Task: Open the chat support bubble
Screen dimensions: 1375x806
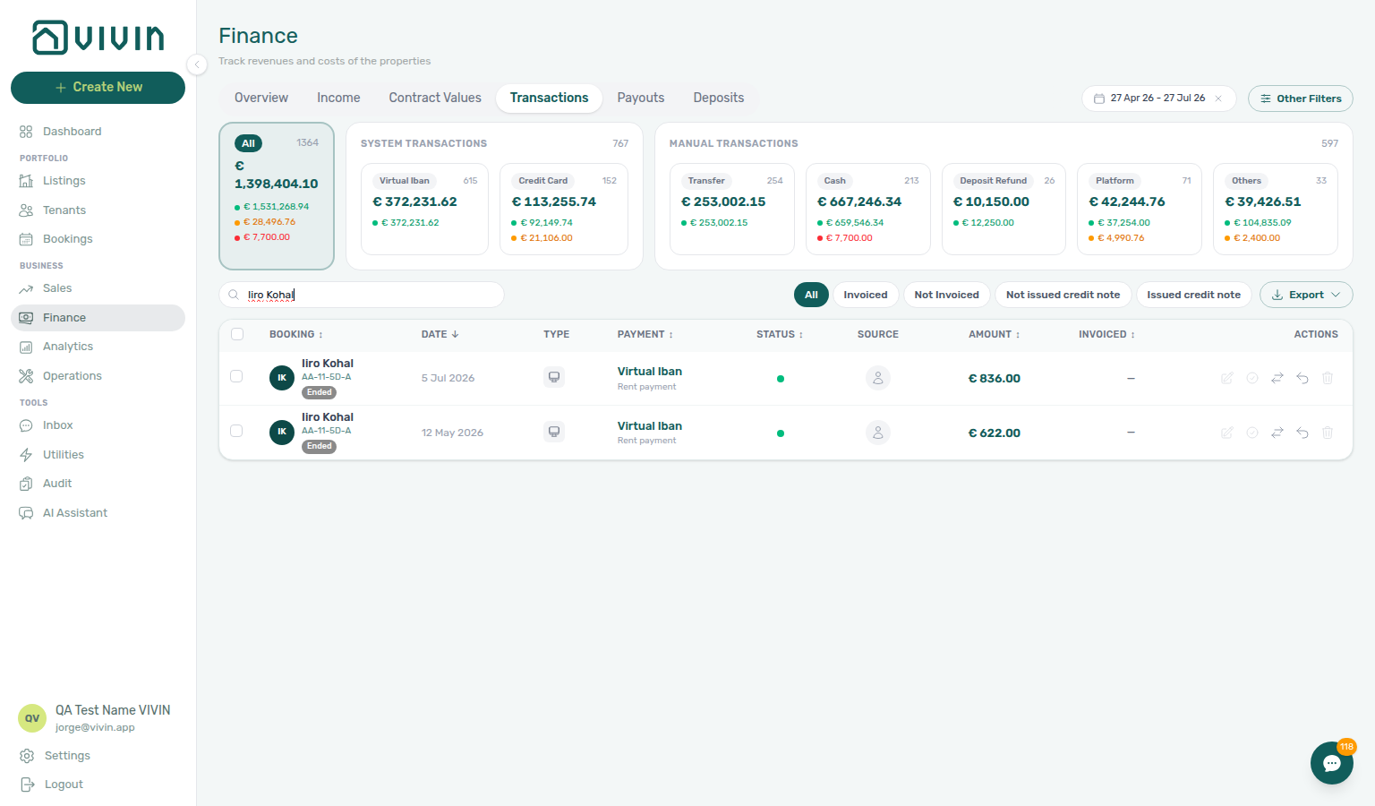Action: click(x=1332, y=763)
